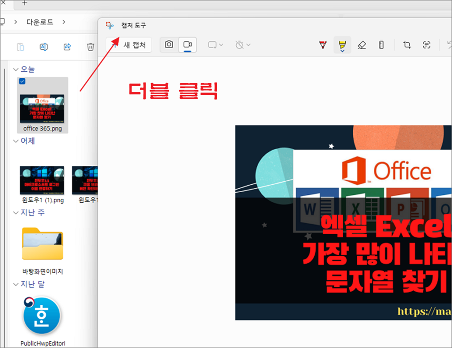Click the office 365.png file name
This screenshot has height=348, width=452.
click(x=43, y=128)
